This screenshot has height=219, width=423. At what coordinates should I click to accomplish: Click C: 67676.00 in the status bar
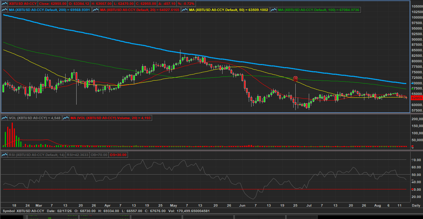(x=155, y=211)
